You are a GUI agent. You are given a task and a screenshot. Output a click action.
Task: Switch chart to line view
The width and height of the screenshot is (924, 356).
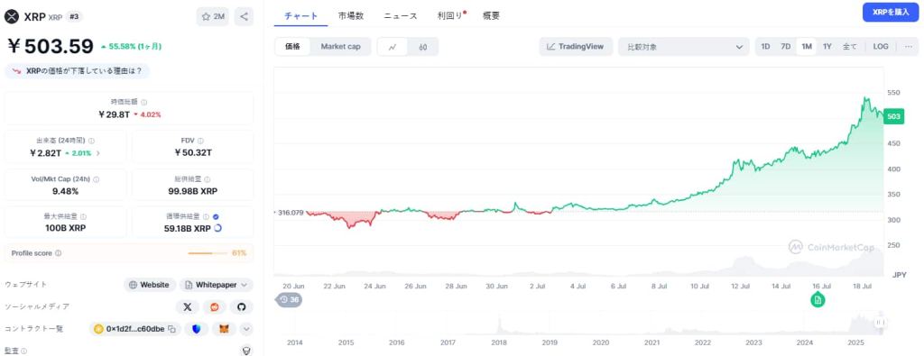pos(393,47)
